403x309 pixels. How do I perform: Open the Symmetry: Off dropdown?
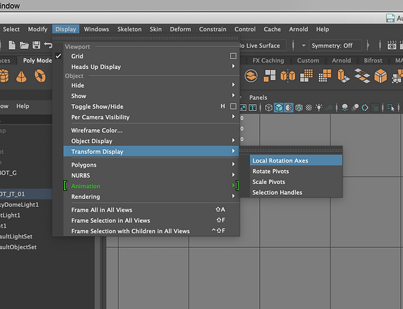[x=335, y=46]
